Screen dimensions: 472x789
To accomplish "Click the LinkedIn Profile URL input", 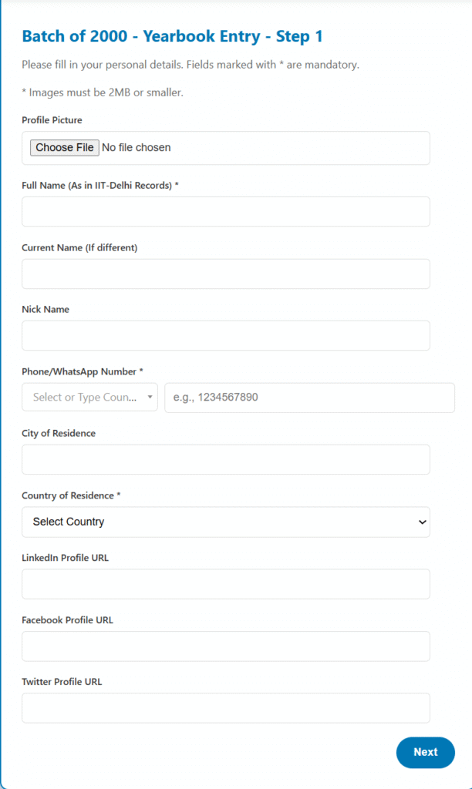I will pyautogui.click(x=225, y=584).
